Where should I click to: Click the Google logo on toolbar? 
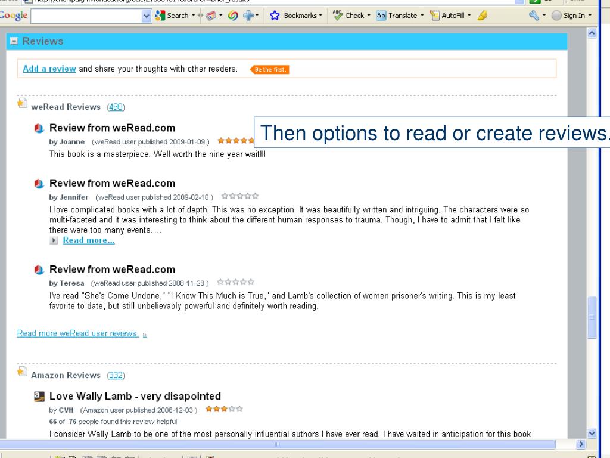click(14, 16)
